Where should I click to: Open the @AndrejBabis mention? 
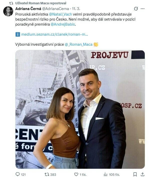click(63, 24)
